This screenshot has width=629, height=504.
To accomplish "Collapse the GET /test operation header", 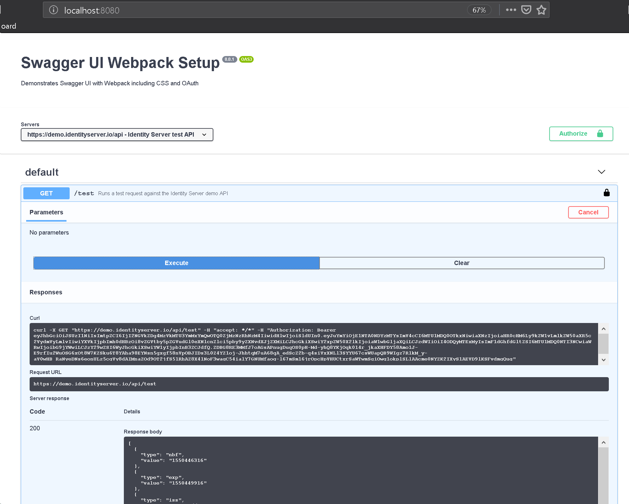I will tap(315, 193).
